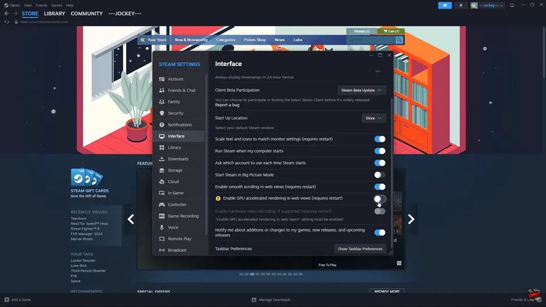Toggle smooth scrolling in web views
Viewport: 546px width, 307px height.
tap(379, 187)
